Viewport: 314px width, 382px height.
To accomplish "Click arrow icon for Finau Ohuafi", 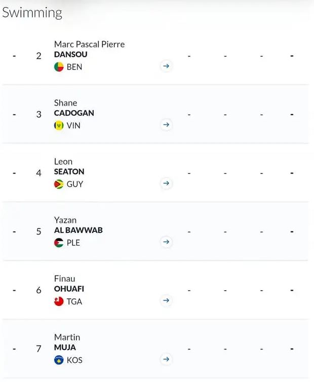I will pyautogui.click(x=166, y=300).
